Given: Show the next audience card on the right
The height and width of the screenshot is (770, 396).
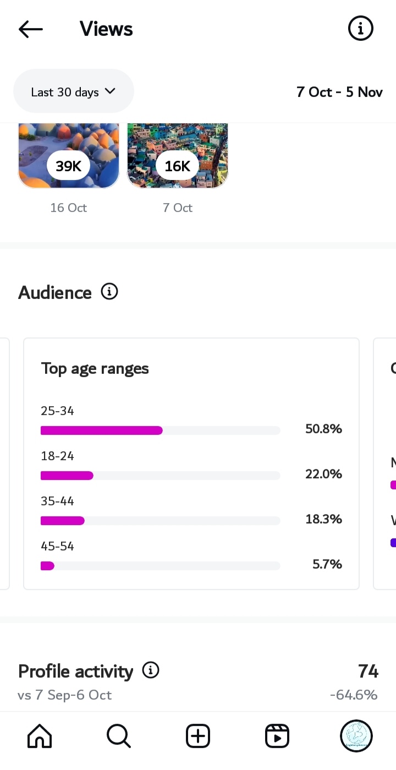Looking at the screenshot, I should click(x=385, y=463).
